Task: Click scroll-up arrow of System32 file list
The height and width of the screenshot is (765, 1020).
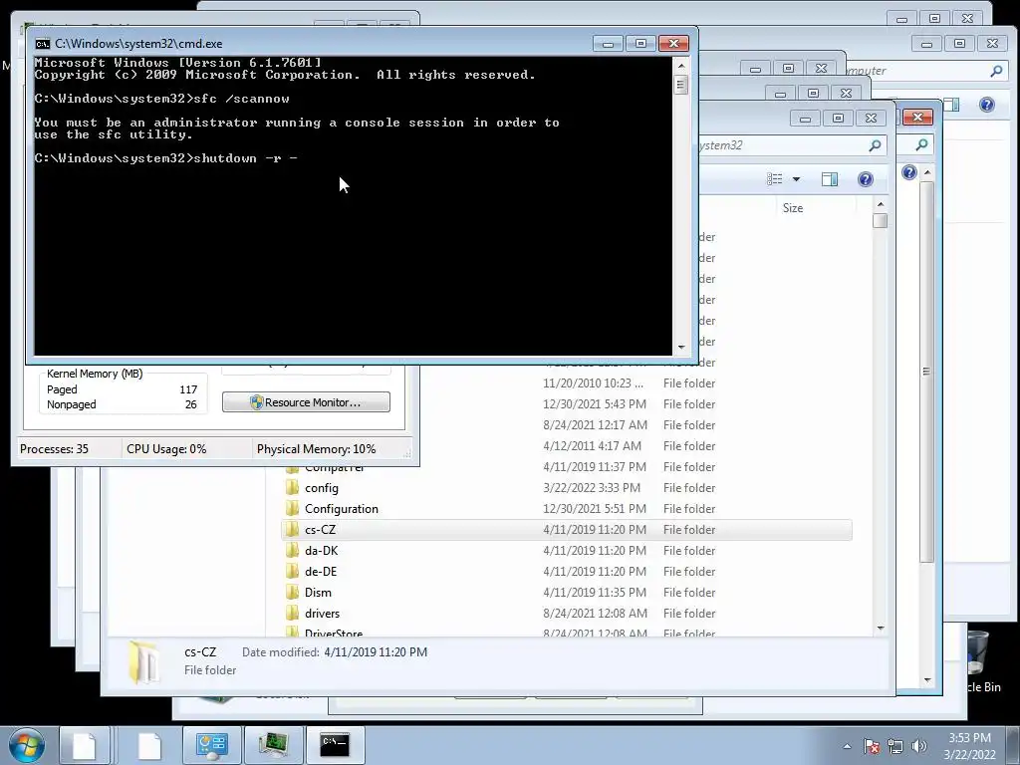Action: (881, 204)
